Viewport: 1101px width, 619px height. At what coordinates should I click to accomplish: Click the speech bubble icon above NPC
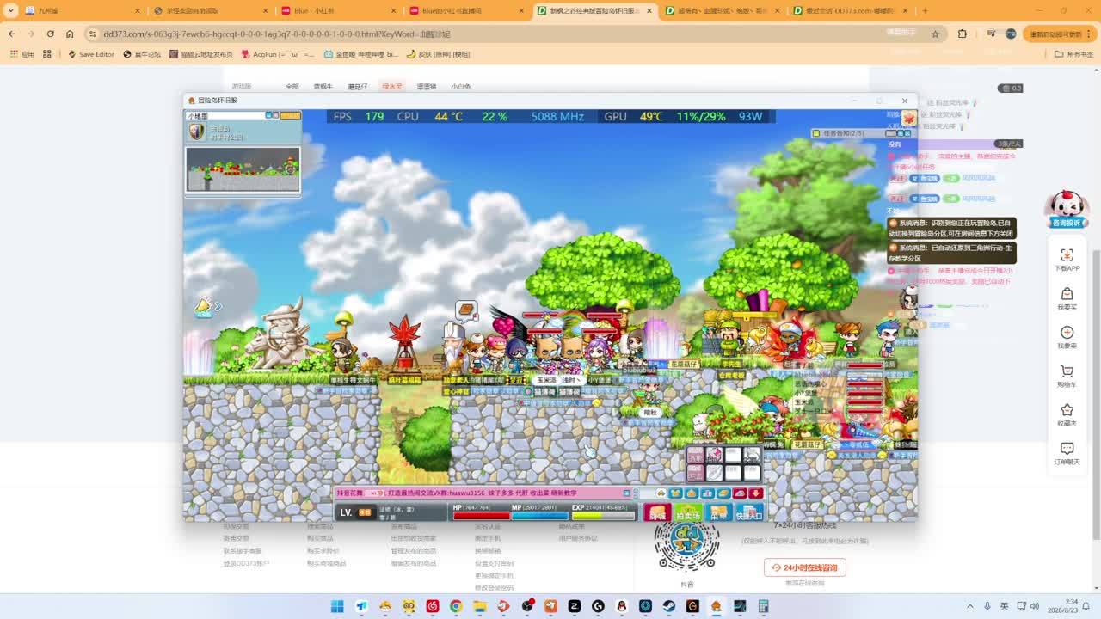click(466, 310)
